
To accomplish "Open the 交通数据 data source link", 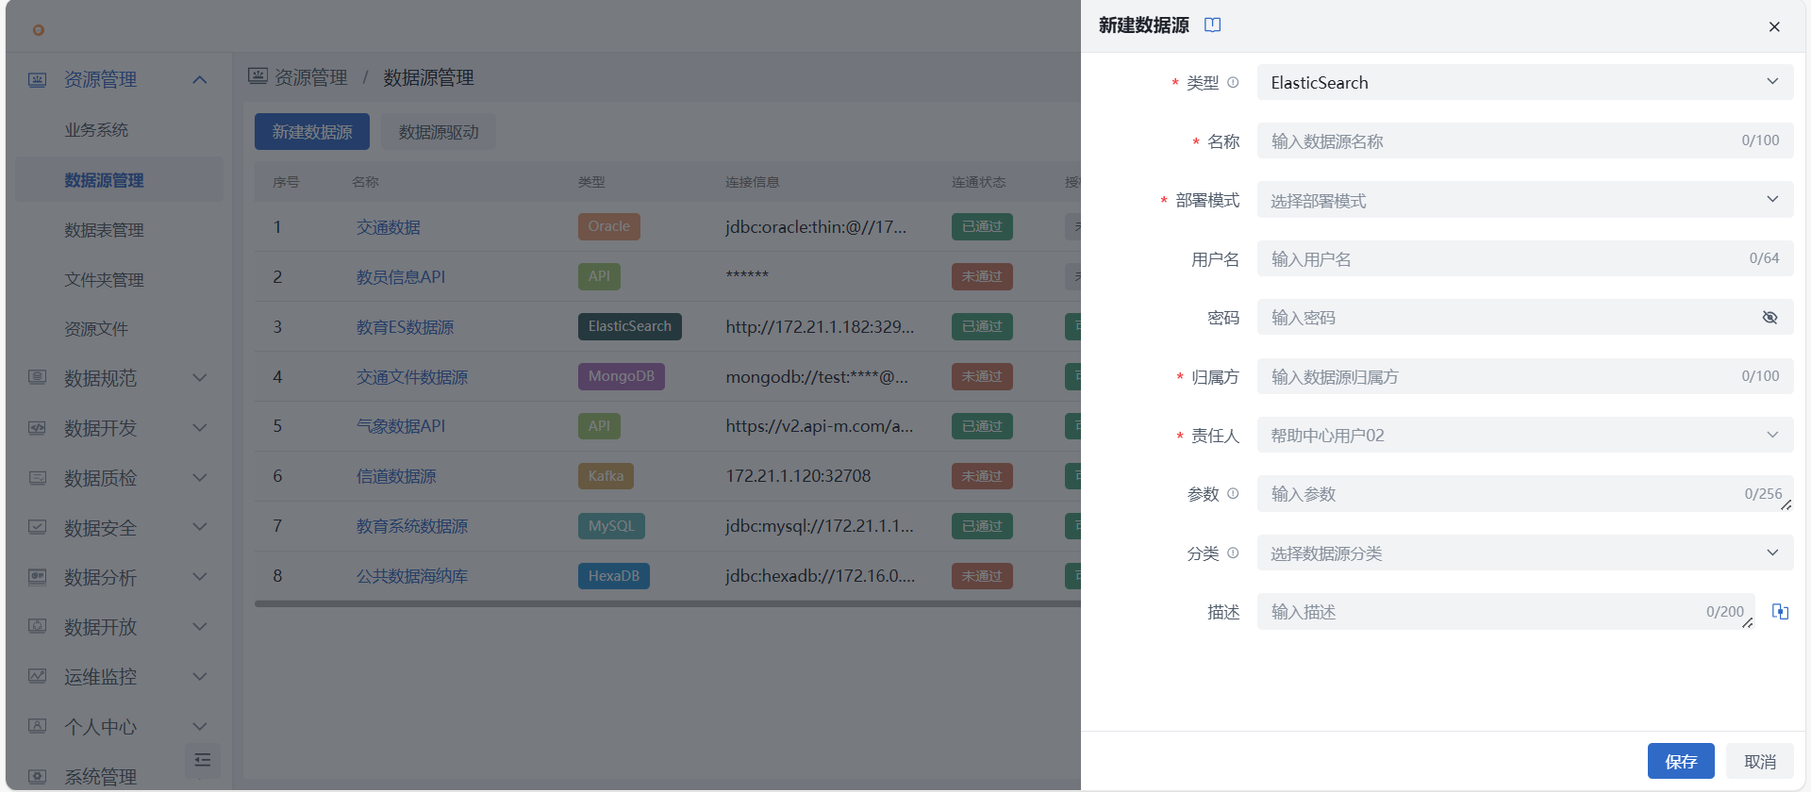I will point(389,227).
